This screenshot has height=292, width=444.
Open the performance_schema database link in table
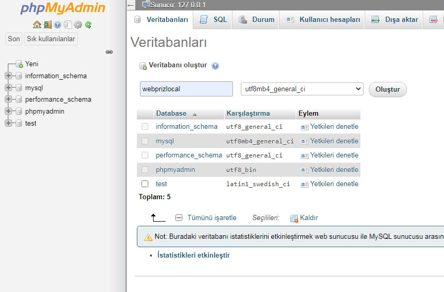(x=189, y=155)
